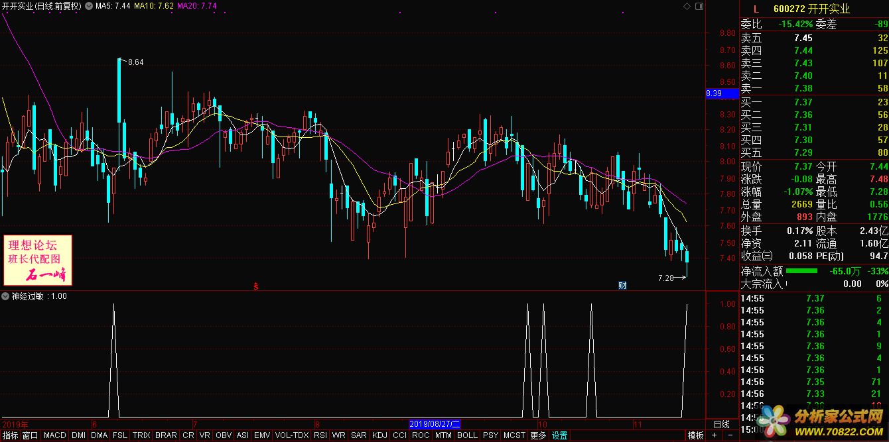
Task: Switch to PSY indicator tab
Action: click(490, 435)
